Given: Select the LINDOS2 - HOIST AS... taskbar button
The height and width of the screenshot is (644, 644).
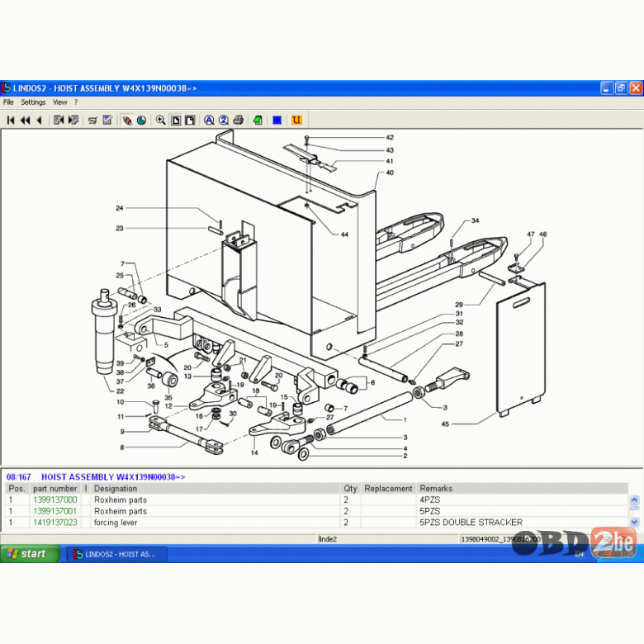Looking at the screenshot, I should point(117,554).
